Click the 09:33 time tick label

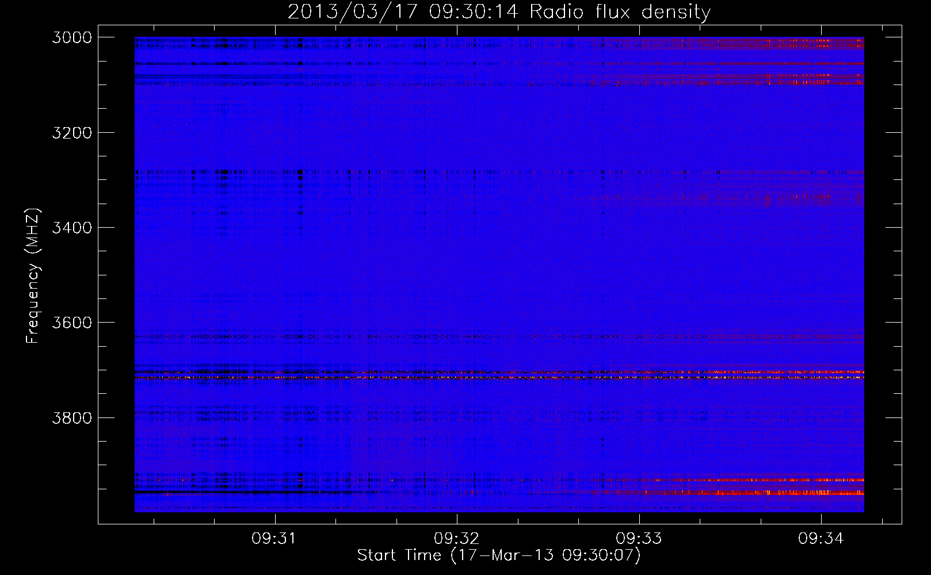point(639,538)
